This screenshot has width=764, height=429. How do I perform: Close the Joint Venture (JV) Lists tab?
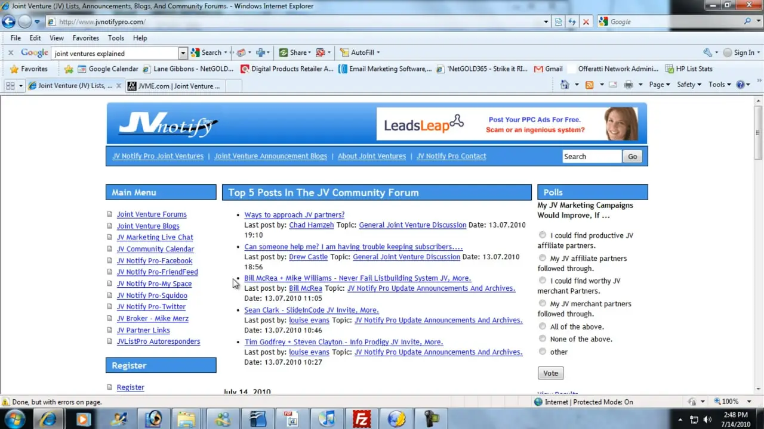(118, 86)
